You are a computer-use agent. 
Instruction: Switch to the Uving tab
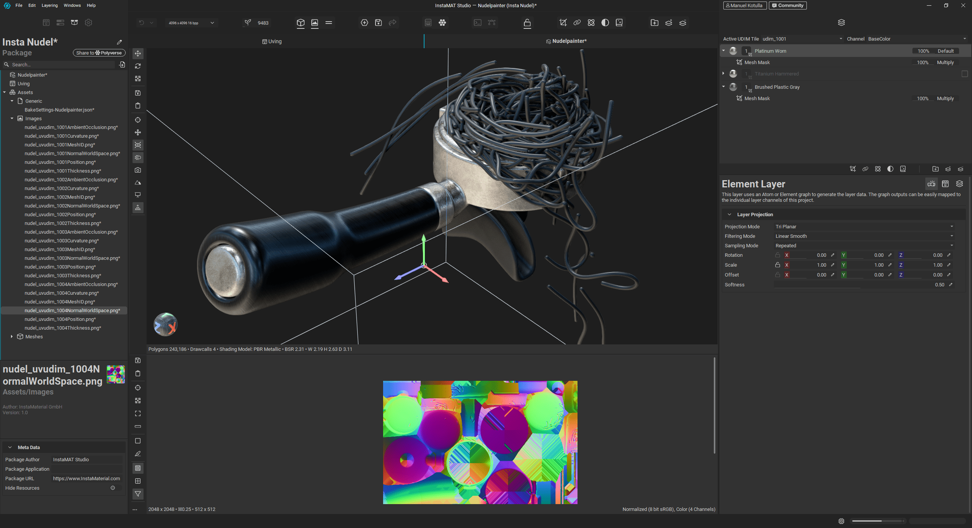coord(271,41)
